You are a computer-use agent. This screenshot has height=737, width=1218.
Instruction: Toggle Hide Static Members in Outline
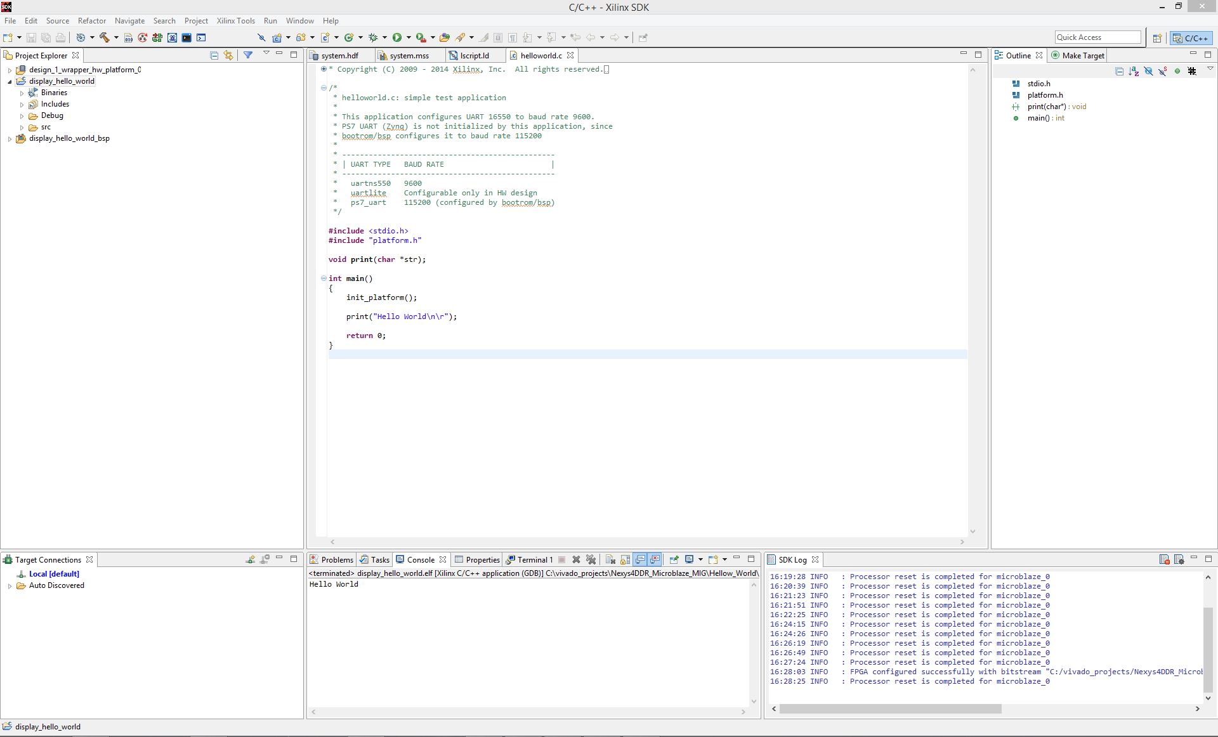(1163, 71)
